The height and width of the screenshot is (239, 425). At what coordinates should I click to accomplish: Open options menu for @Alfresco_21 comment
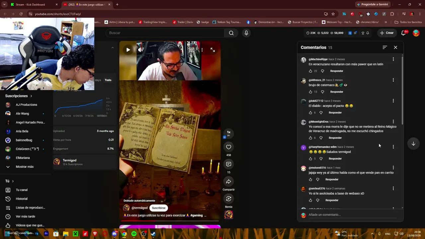point(393,80)
